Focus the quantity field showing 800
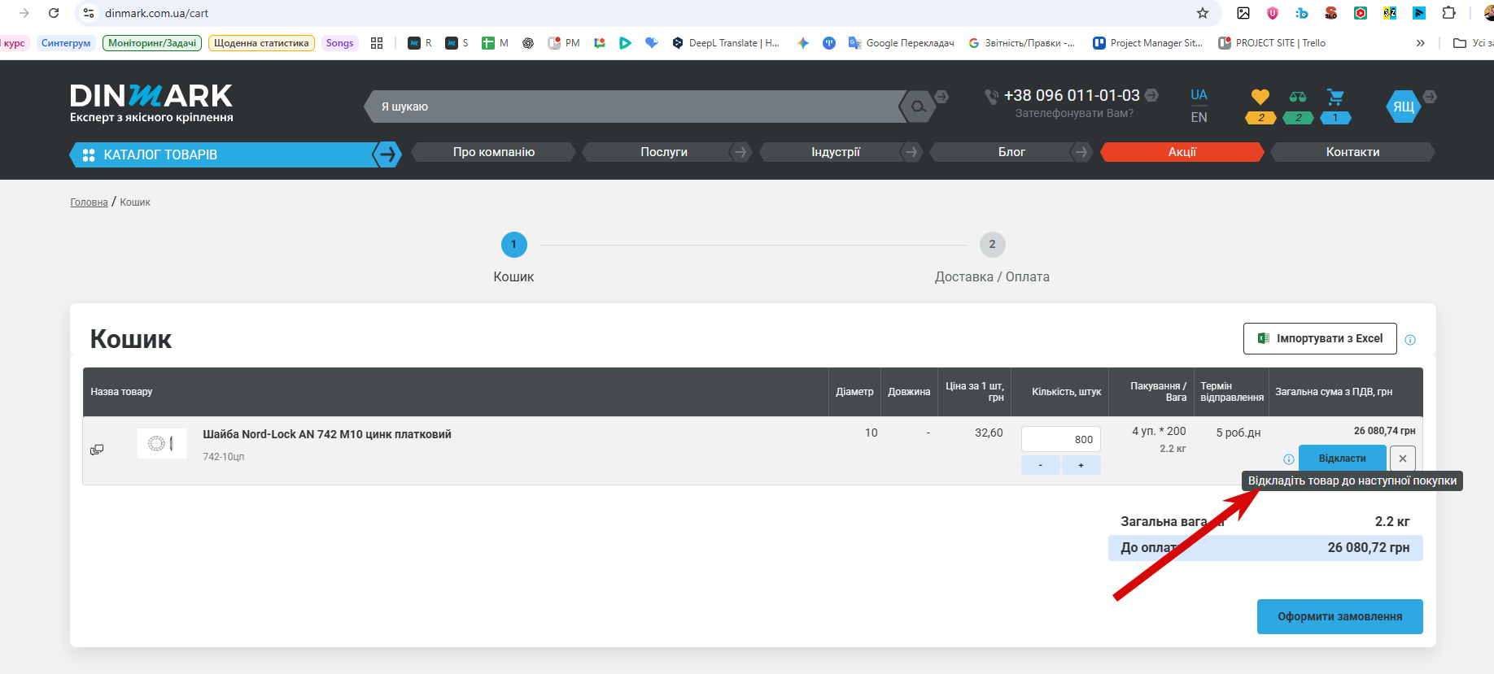Image resolution: width=1494 pixels, height=674 pixels. (x=1061, y=439)
